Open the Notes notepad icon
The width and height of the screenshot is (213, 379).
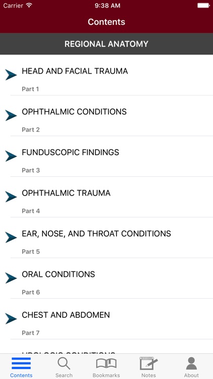(x=148, y=363)
